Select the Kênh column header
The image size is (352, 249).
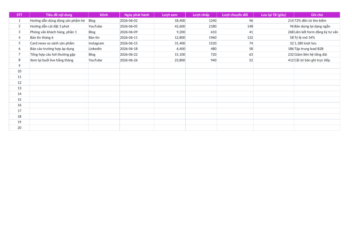pyautogui.click(x=104, y=15)
